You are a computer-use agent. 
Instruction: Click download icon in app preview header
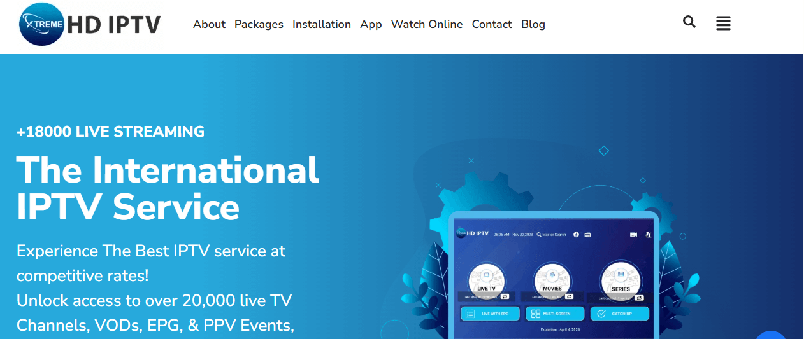point(576,234)
